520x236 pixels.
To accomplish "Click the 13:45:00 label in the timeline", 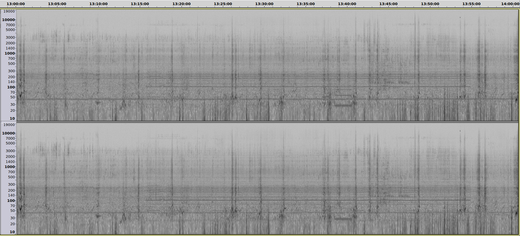I will coord(388,4).
